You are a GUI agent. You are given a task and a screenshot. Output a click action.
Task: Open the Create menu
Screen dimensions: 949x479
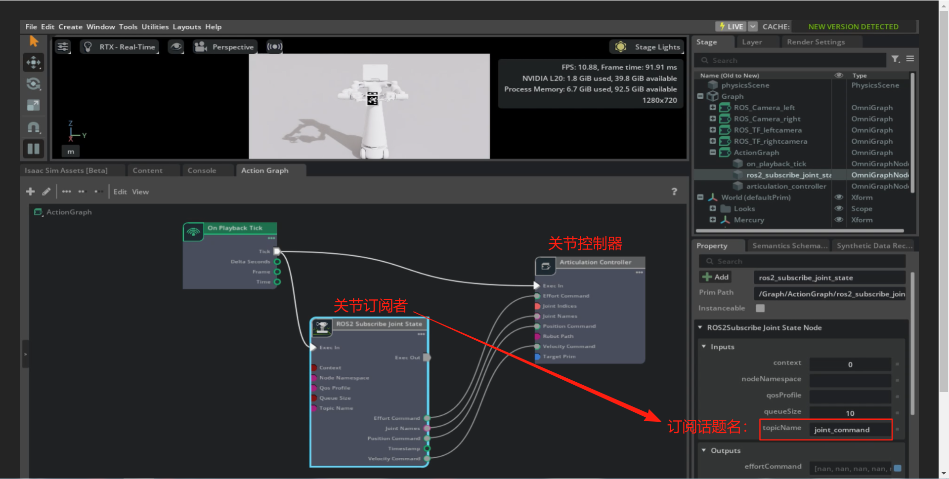[71, 27]
